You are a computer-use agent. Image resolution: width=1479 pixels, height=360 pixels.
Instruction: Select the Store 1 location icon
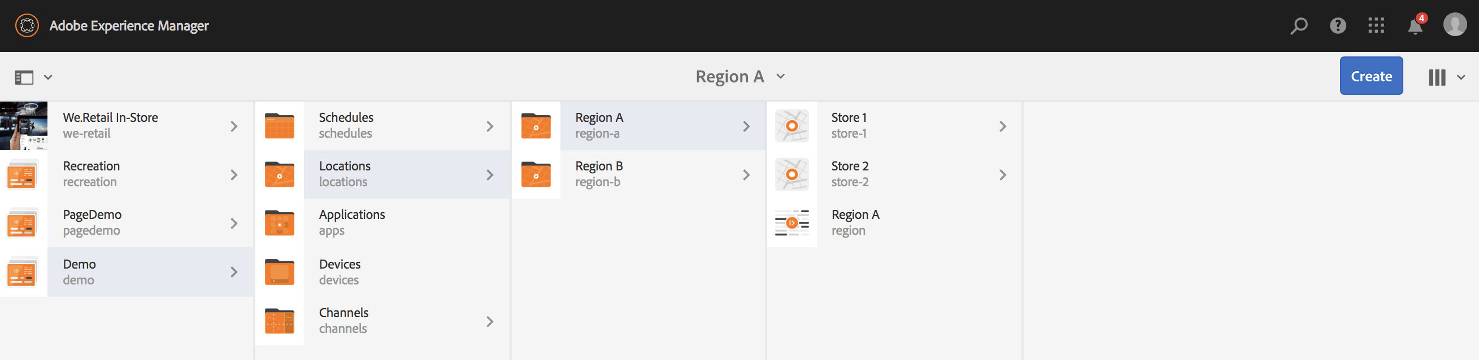click(x=791, y=126)
